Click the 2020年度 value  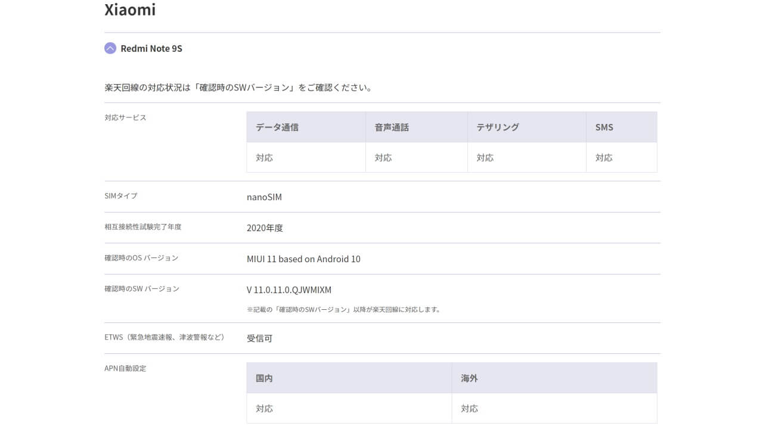265,228
